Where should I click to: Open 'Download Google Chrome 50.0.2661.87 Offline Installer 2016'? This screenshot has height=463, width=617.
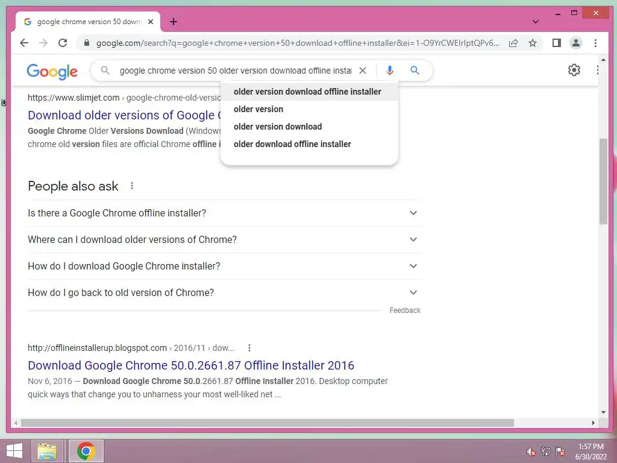point(191,365)
